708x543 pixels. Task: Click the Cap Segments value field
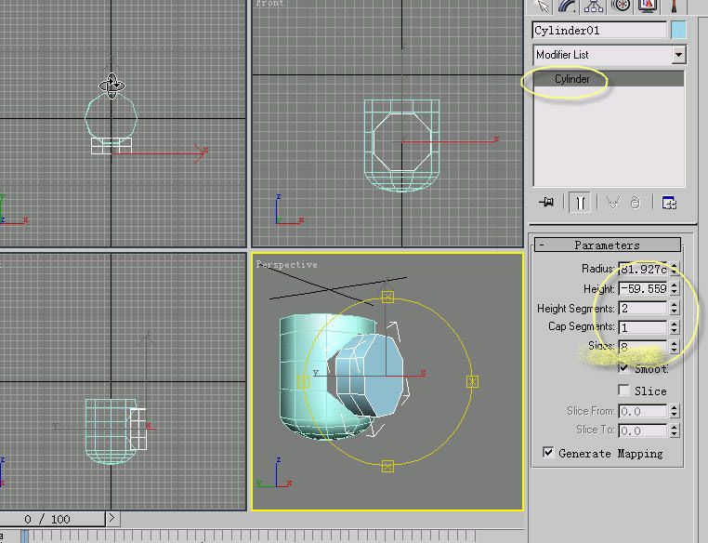click(x=643, y=327)
